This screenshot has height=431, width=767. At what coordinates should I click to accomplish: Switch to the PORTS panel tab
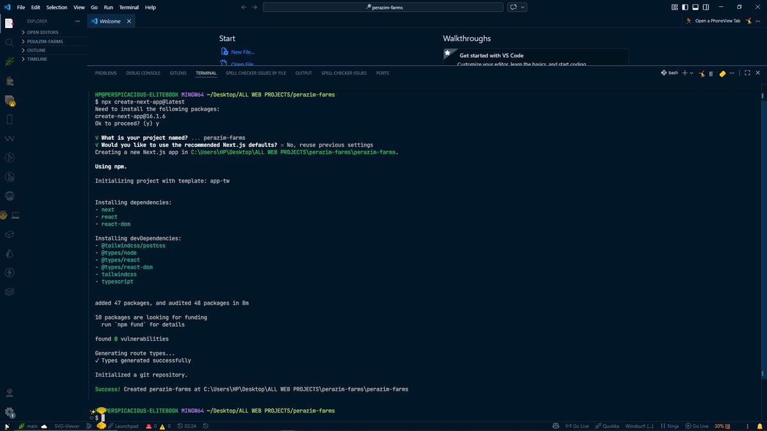click(x=382, y=73)
